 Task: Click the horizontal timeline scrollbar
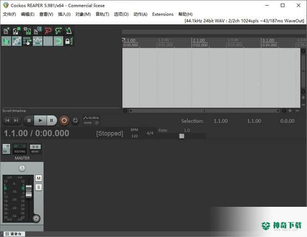click(204, 111)
